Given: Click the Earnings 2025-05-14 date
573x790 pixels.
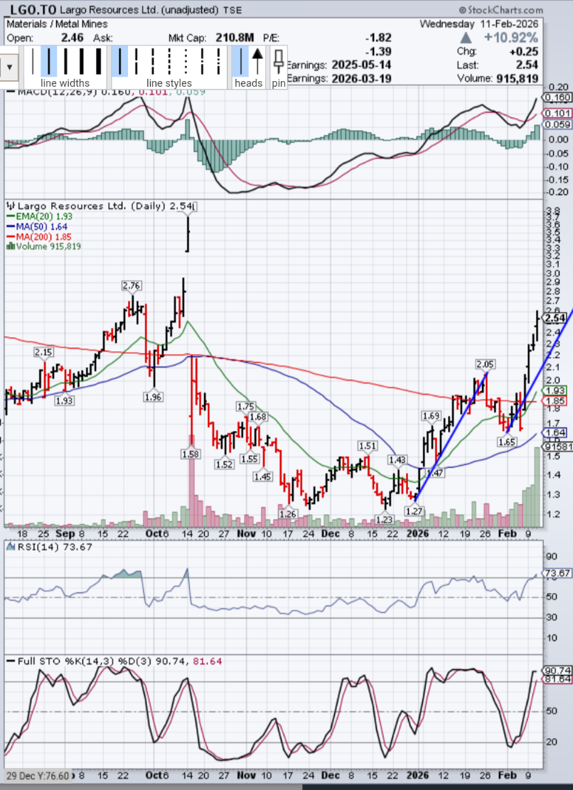Looking at the screenshot, I should tap(361, 65).
